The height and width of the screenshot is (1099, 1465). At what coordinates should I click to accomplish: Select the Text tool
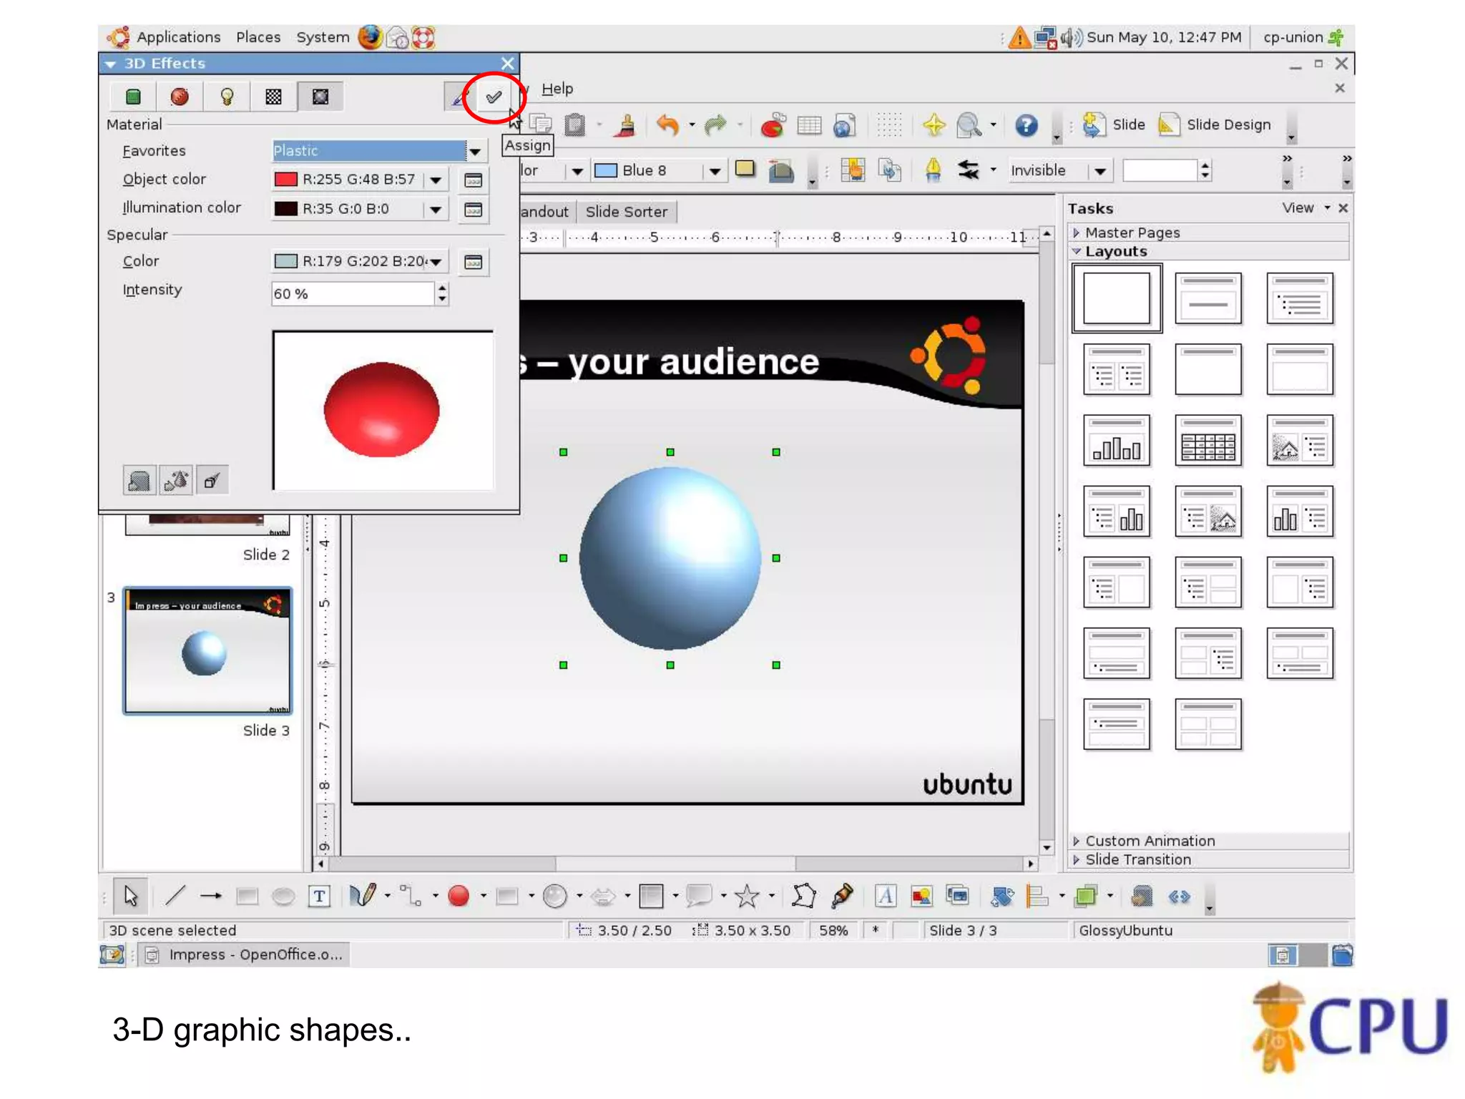click(x=319, y=896)
